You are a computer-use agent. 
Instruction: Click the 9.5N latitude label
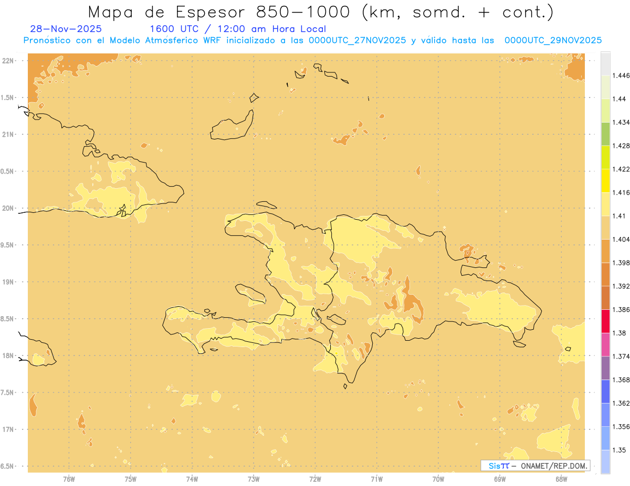pyautogui.click(x=8, y=245)
